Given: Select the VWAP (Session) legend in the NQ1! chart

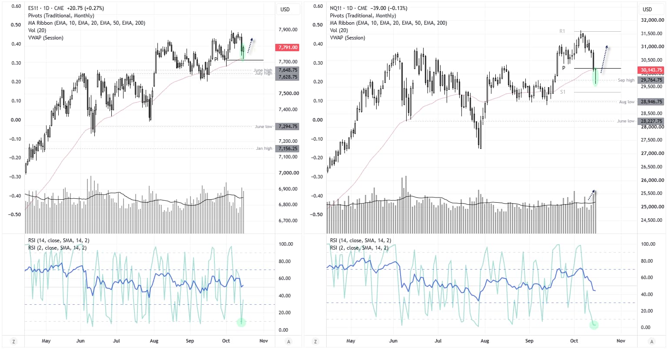Looking at the screenshot, I should (x=348, y=38).
